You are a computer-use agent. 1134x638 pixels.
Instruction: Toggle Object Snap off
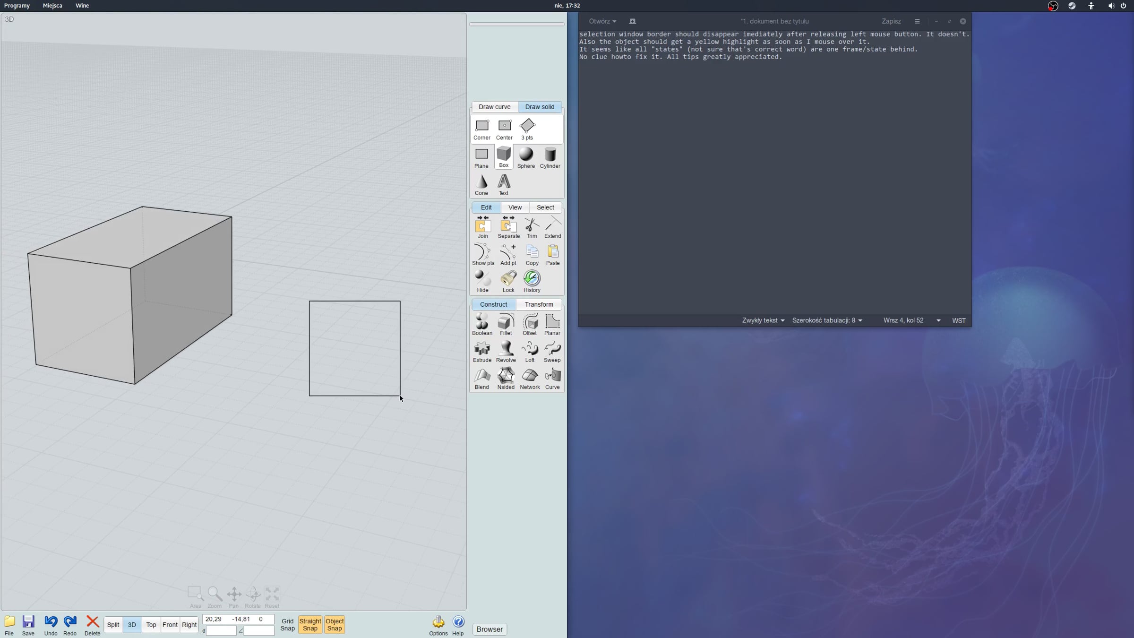point(335,624)
